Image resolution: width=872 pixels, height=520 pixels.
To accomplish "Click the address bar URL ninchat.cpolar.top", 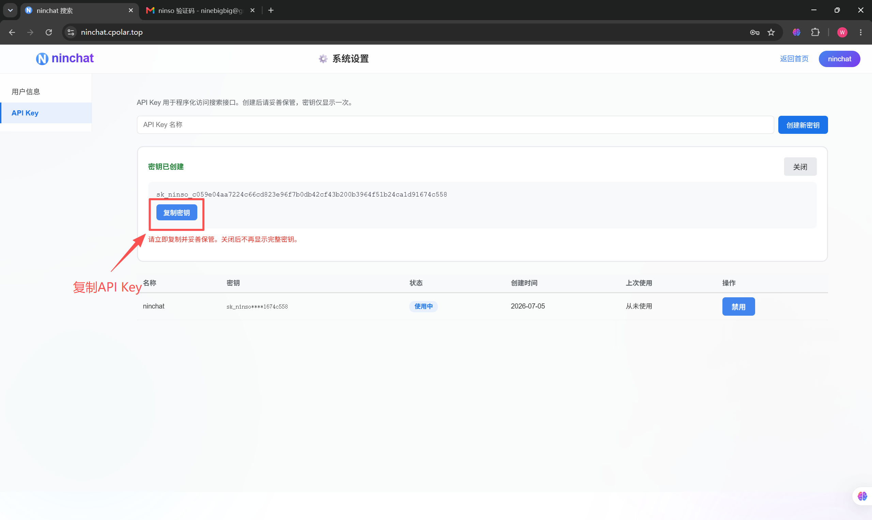I will click(112, 32).
